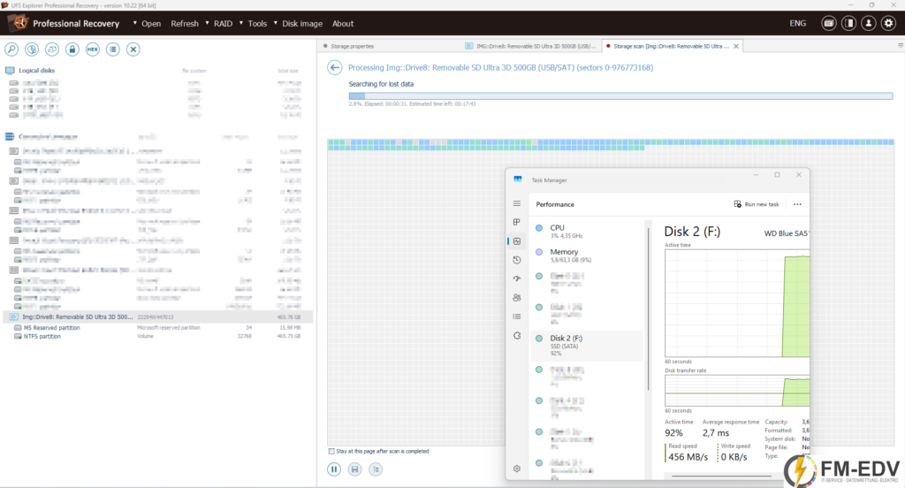The width and height of the screenshot is (905, 488).
Task: Open Details page in Task Manager sidebar
Action: pyautogui.click(x=516, y=316)
